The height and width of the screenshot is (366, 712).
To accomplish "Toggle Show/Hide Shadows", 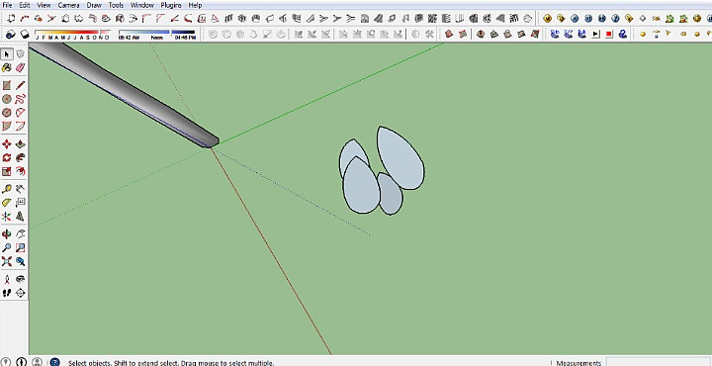I will (x=25, y=34).
